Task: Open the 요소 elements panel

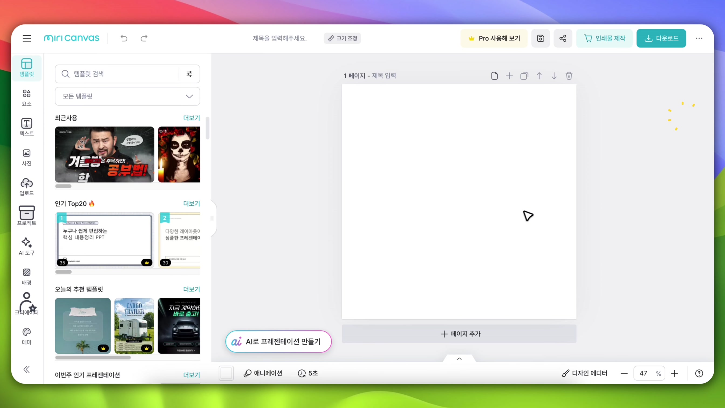Action: [27, 98]
